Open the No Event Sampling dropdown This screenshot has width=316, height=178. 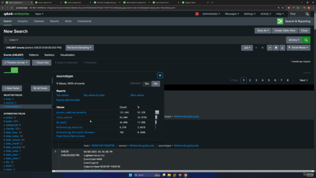pyautogui.click(x=79, y=47)
